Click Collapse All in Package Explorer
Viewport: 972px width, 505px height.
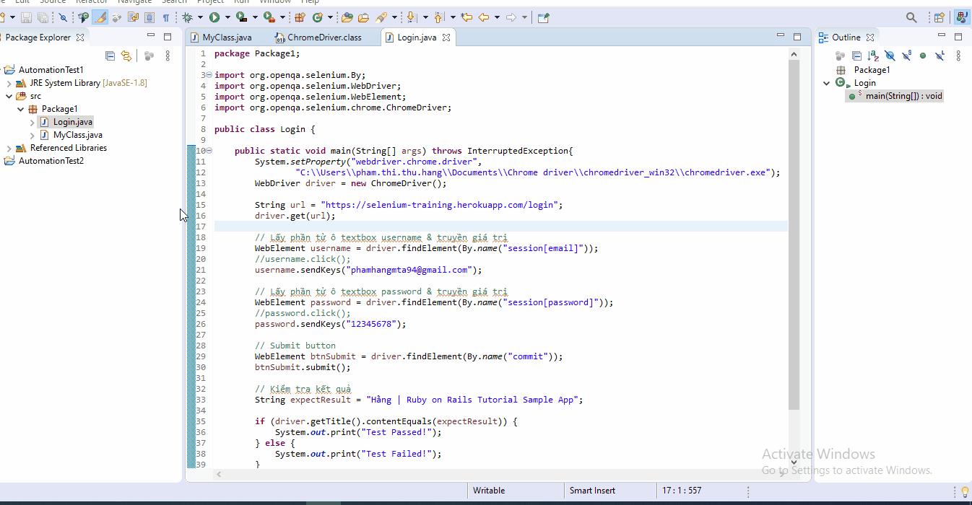point(110,56)
